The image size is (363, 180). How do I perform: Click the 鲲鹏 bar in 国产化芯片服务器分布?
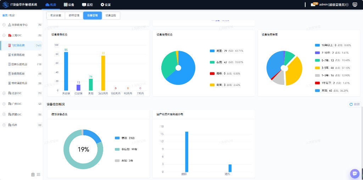(x=186, y=152)
